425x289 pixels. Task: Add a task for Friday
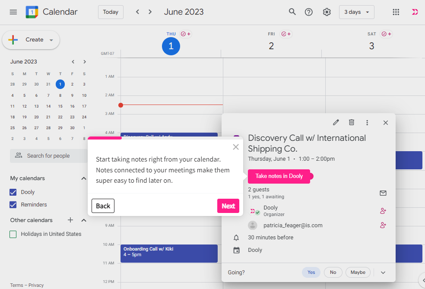286,34
